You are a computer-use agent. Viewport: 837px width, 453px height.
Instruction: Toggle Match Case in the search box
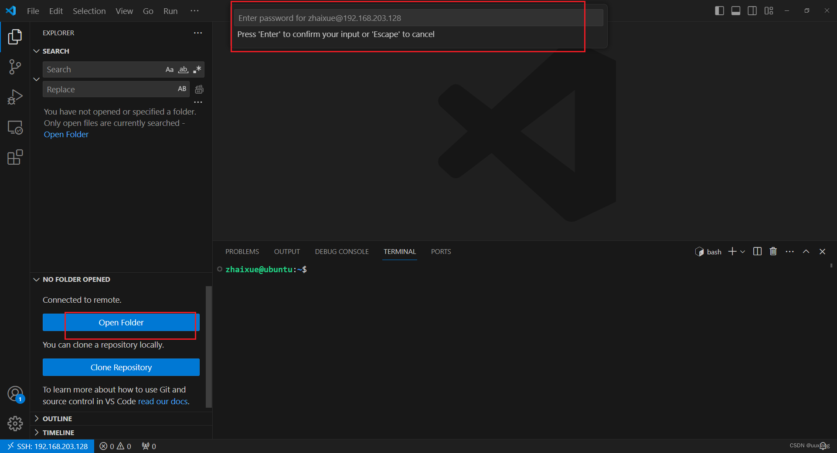pyautogui.click(x=170, y=69)
